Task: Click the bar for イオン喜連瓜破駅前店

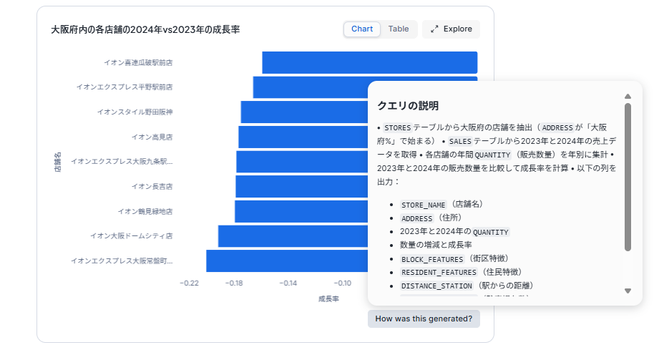Action: coord(369,62)
